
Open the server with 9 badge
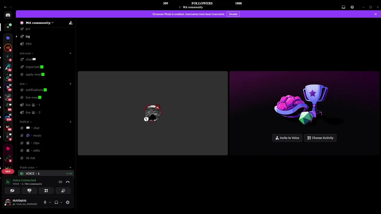coord(8,57)
